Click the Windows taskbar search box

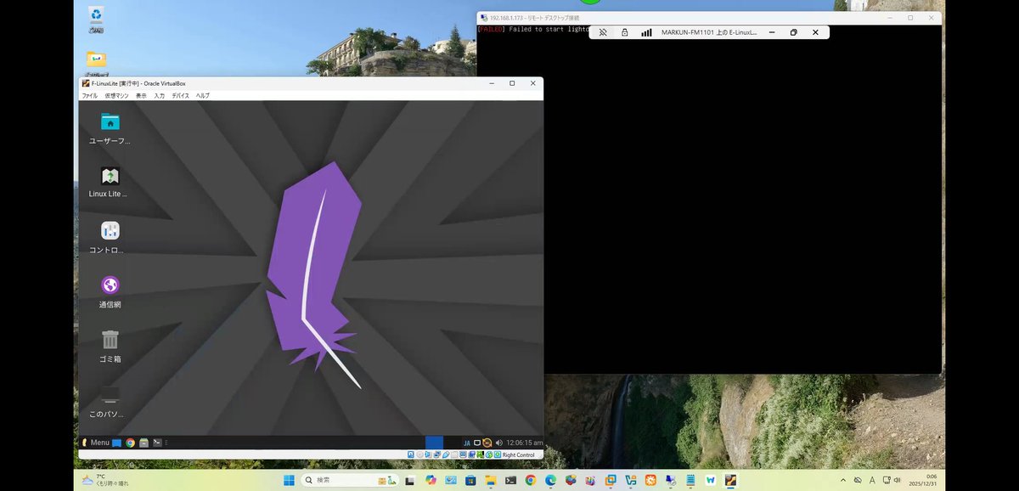(350, 480)
